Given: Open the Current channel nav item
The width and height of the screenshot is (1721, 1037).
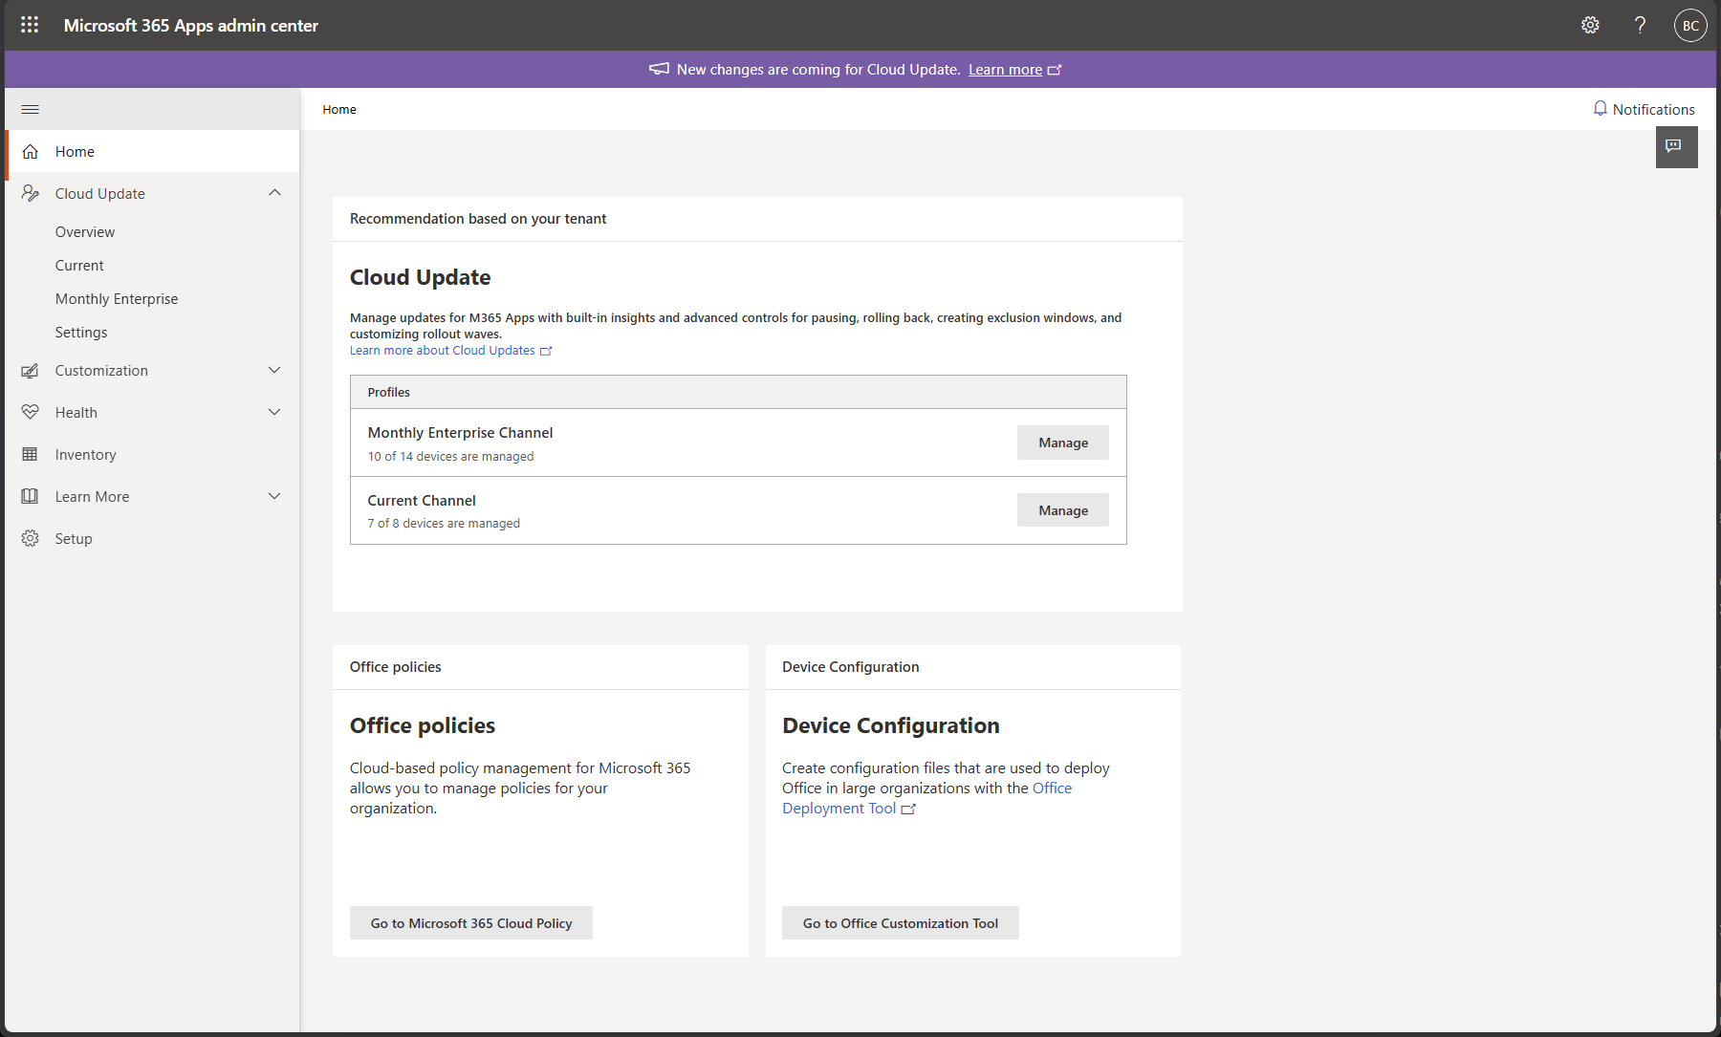Looking at the screenshot, I should point(79,266).
